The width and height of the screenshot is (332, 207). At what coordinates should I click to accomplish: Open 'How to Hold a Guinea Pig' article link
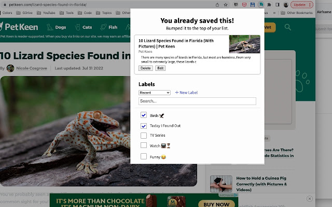click(x=261, y=184)
